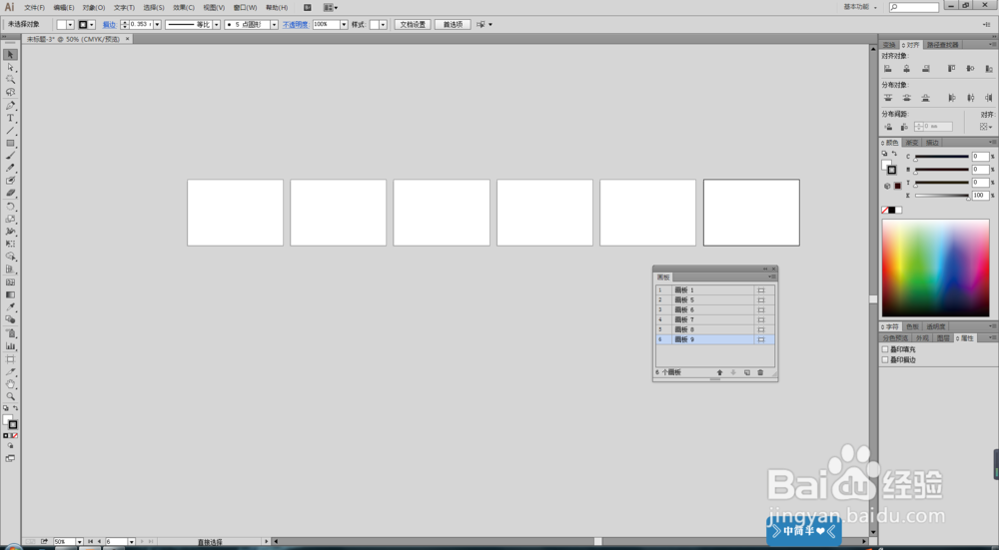Open the Align To dropdown in Align panel
The image size is (999, 550).
coord(986,127)
